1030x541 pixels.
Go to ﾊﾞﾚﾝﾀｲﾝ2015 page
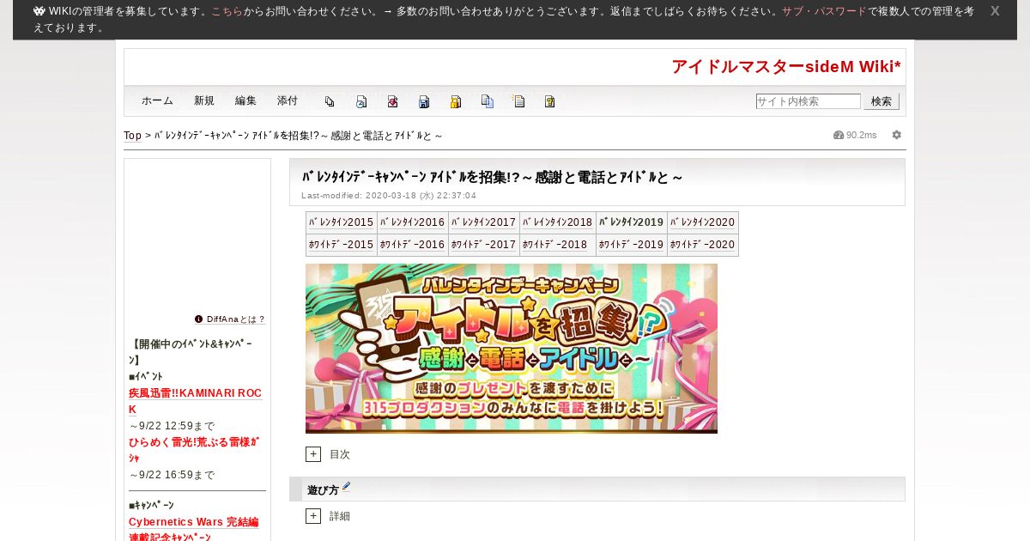tap(342, 222)
